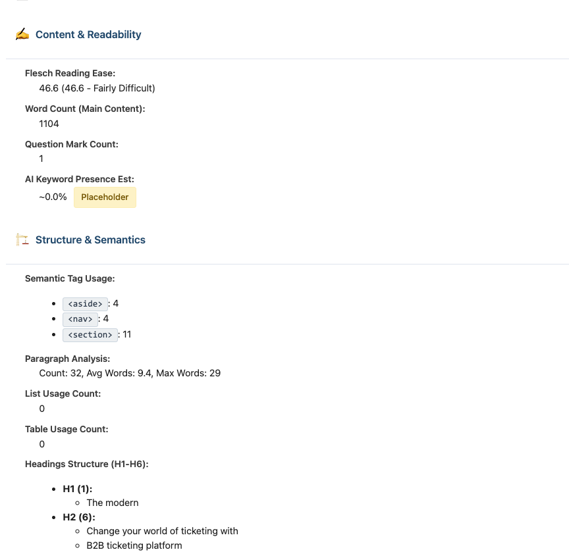Image resolution: width=569 pixels, height=554 pixels.
Task: Click the crane icon beside Structure & Semantics
Action: pyautogui.click(x=22, y=239)
